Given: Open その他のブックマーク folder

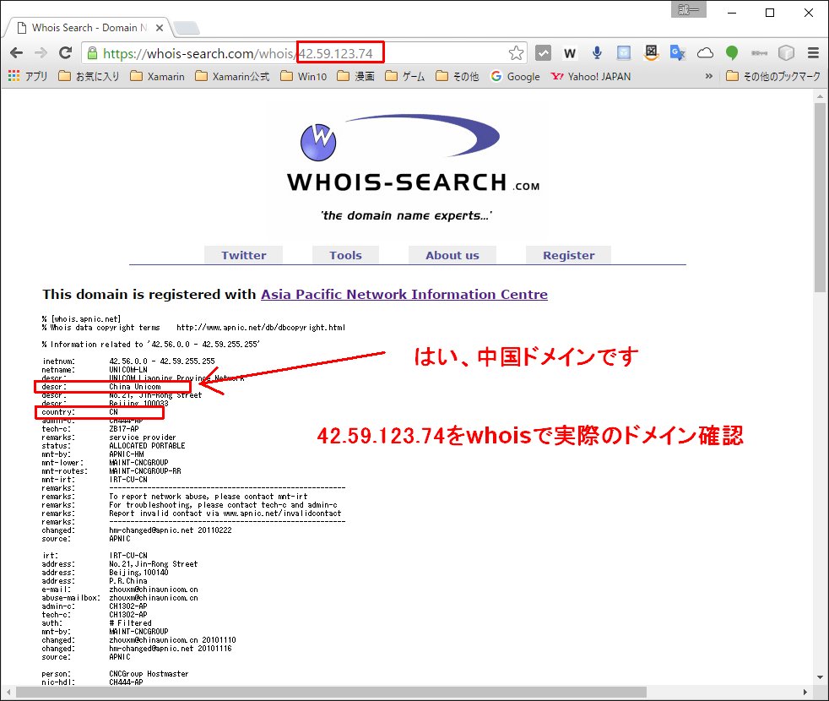Looking at the screenshot, I should 773,76.
